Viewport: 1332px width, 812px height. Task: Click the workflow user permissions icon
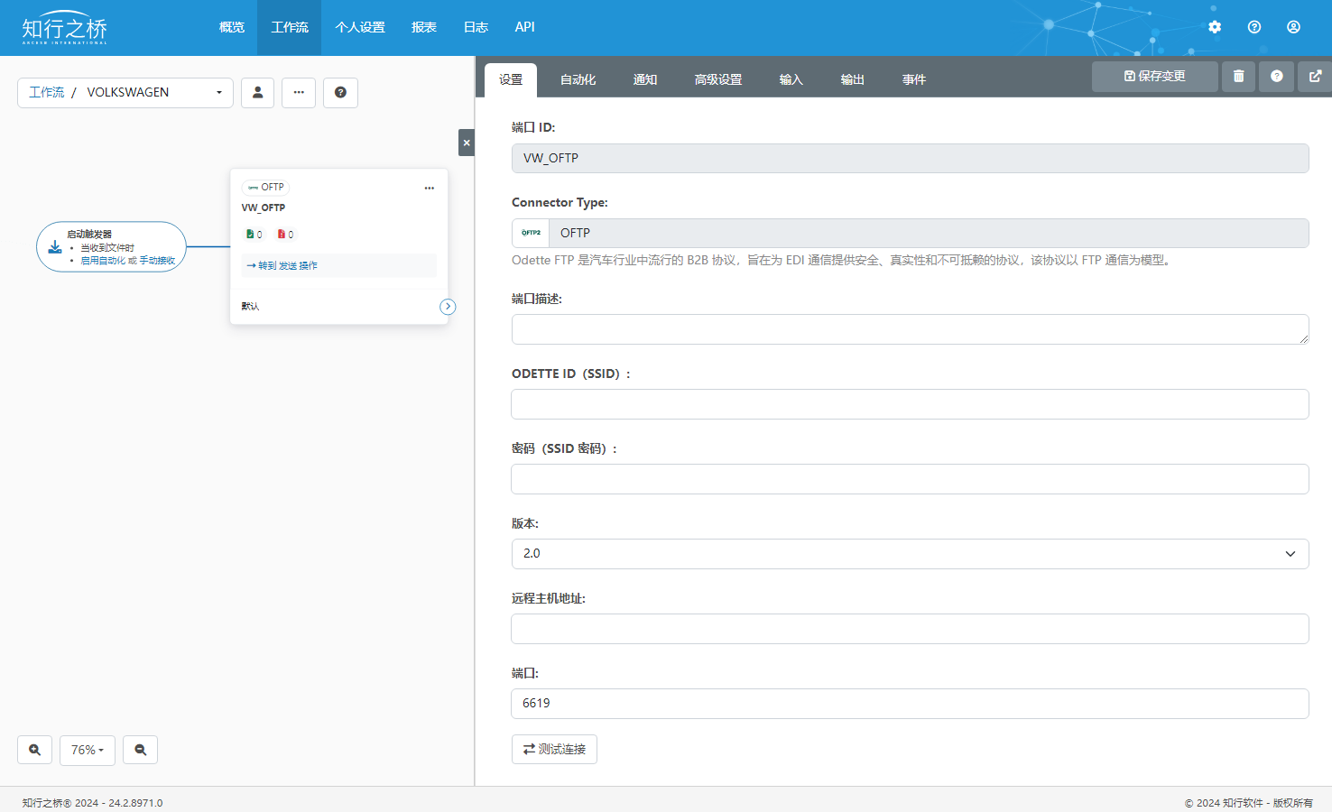tap(257, 93)
